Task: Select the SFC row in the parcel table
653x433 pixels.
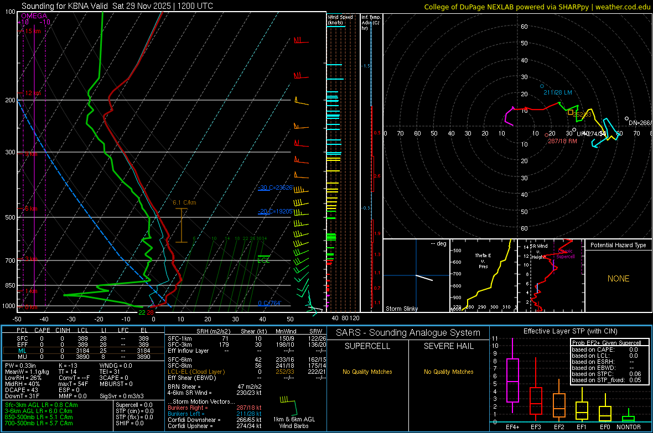Action: [x=83, y=338]
